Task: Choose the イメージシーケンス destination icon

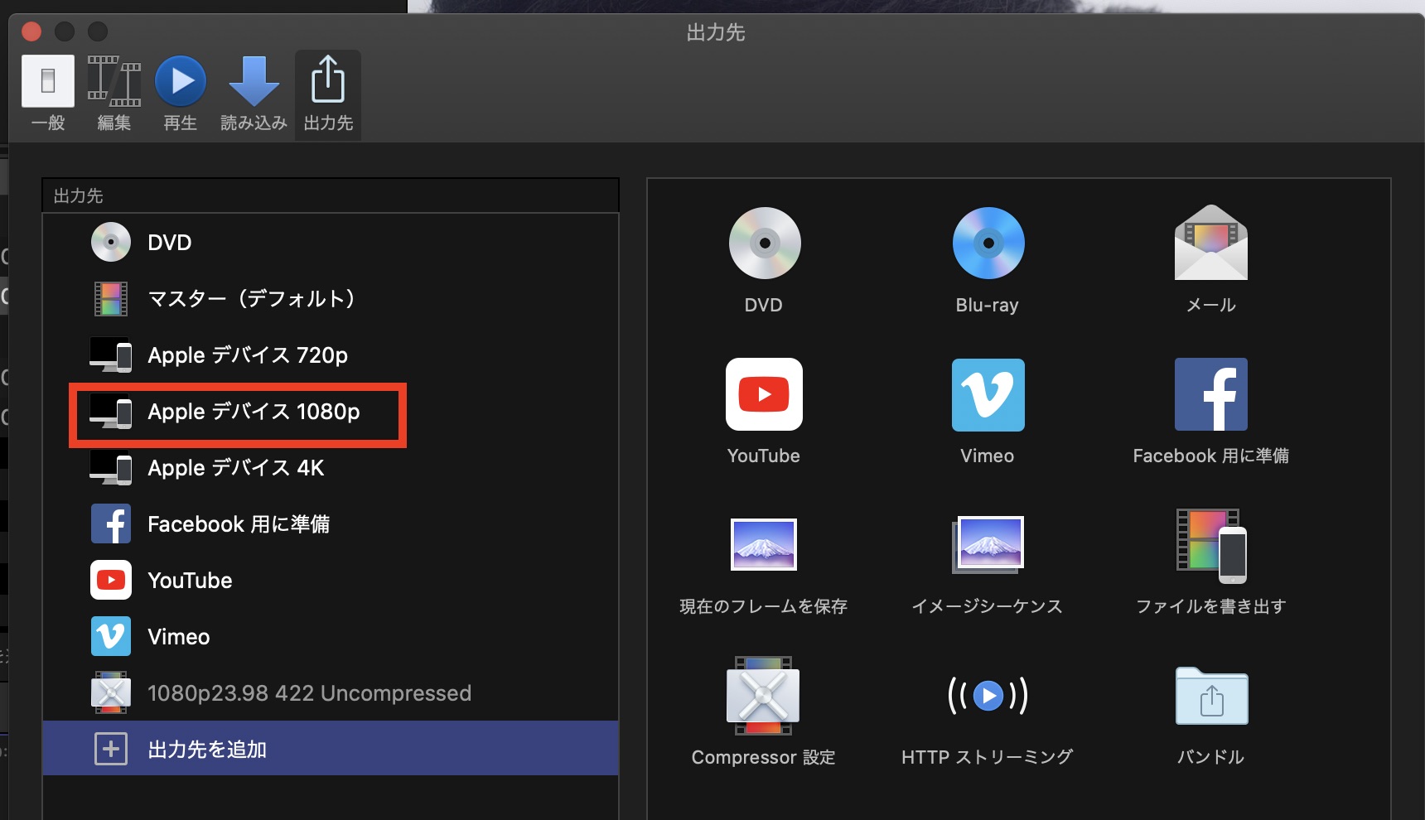Action: coord(988,544)
